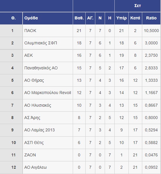
Task: Open ΑΟ Μαρκοπούλου Revoil entry
Action: tap(48, 93)
